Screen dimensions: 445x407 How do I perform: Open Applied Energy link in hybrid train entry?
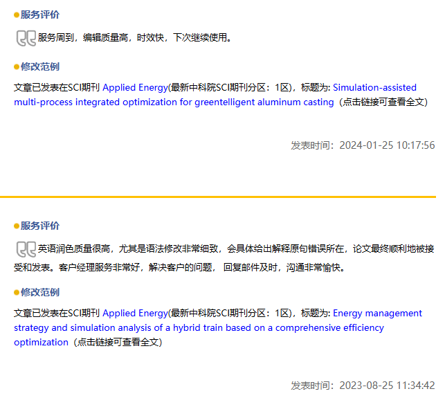[135, 314]
